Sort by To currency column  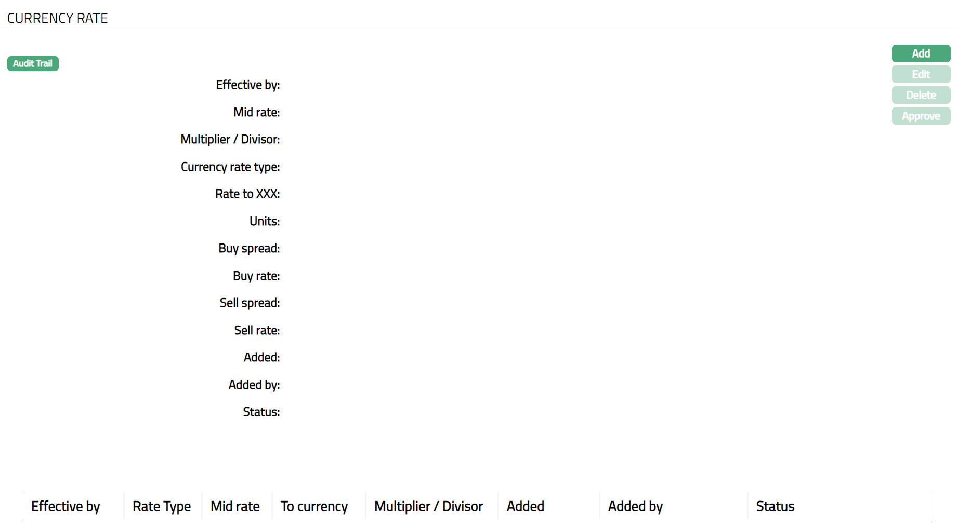click(x=314, y=506)
